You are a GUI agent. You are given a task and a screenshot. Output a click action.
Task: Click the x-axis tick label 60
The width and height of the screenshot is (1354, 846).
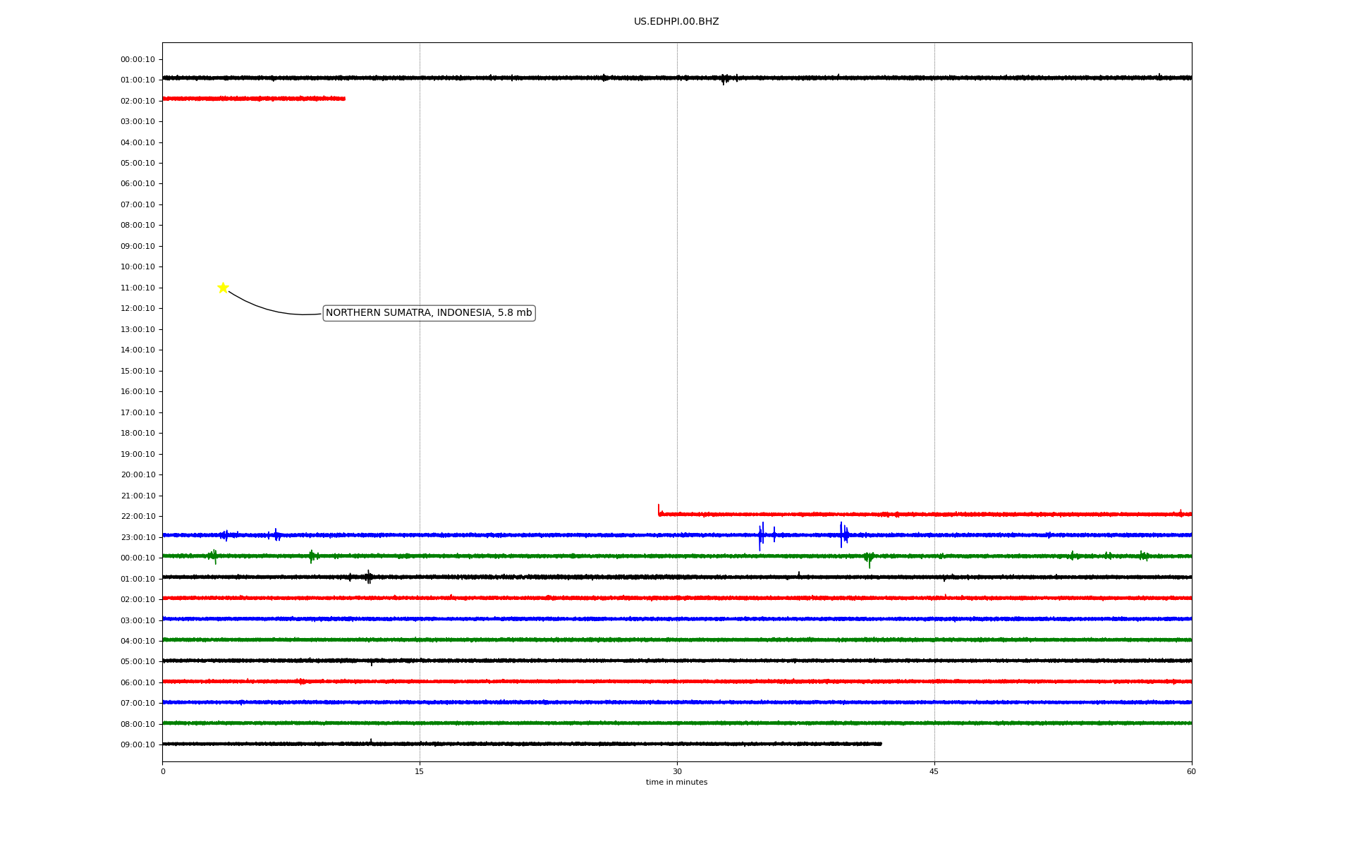click(1191, 771)
